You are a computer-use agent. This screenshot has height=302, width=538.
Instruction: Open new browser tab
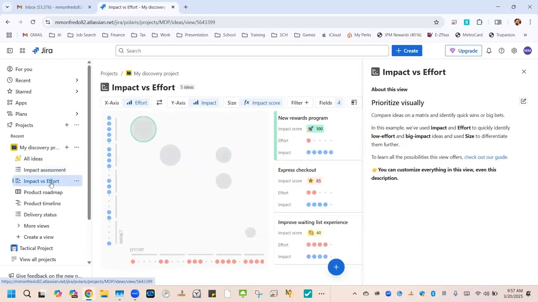(x=186, y=7)
